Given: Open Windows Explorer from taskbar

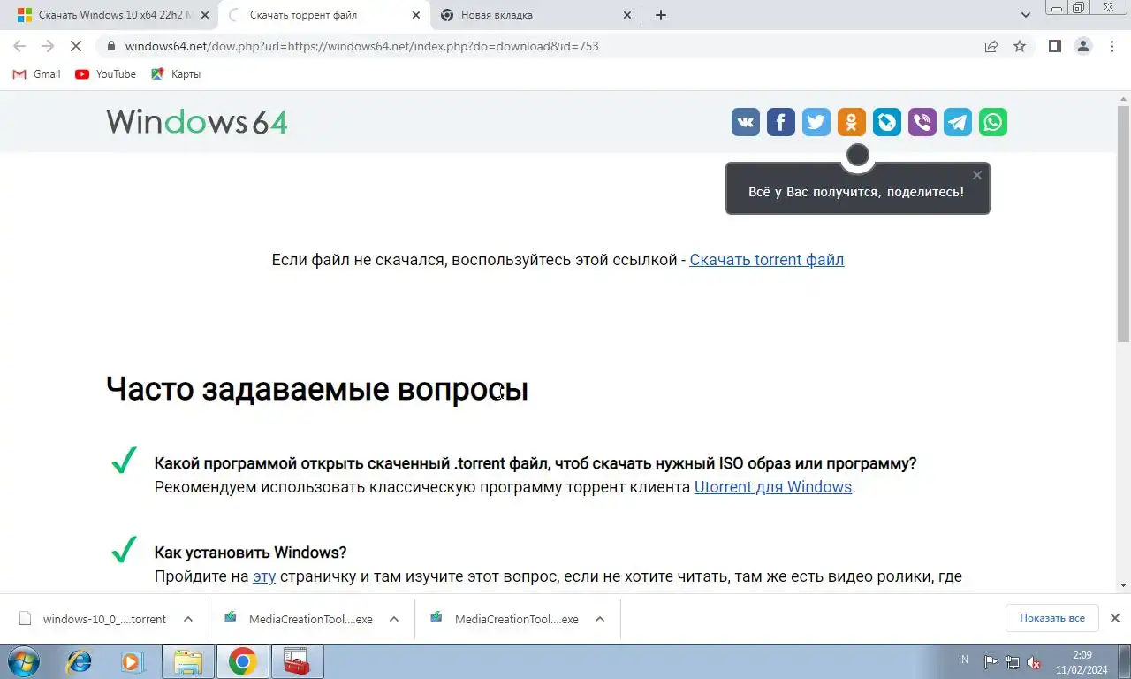Looking at the screenshot, I should (188, 661).
